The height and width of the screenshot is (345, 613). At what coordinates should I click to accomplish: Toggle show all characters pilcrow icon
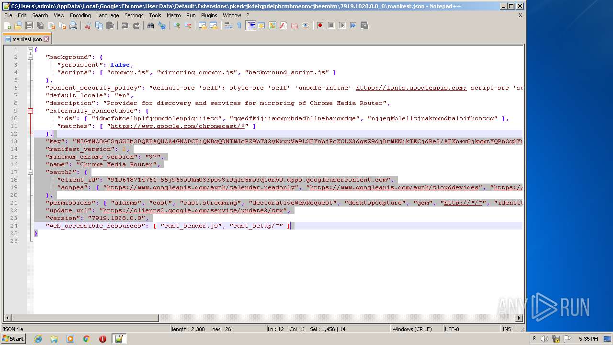tap(239, 25)
